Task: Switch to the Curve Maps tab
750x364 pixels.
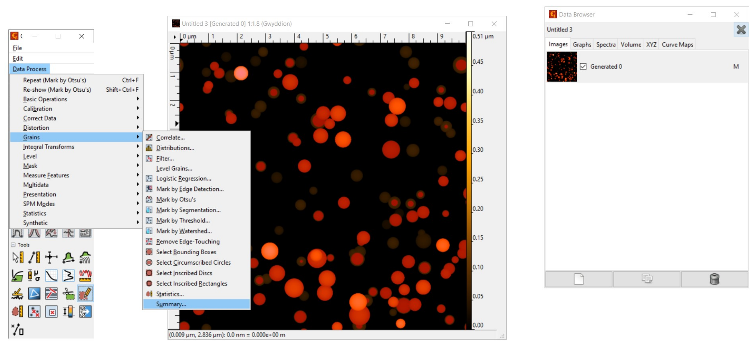Action: point(677,45)
